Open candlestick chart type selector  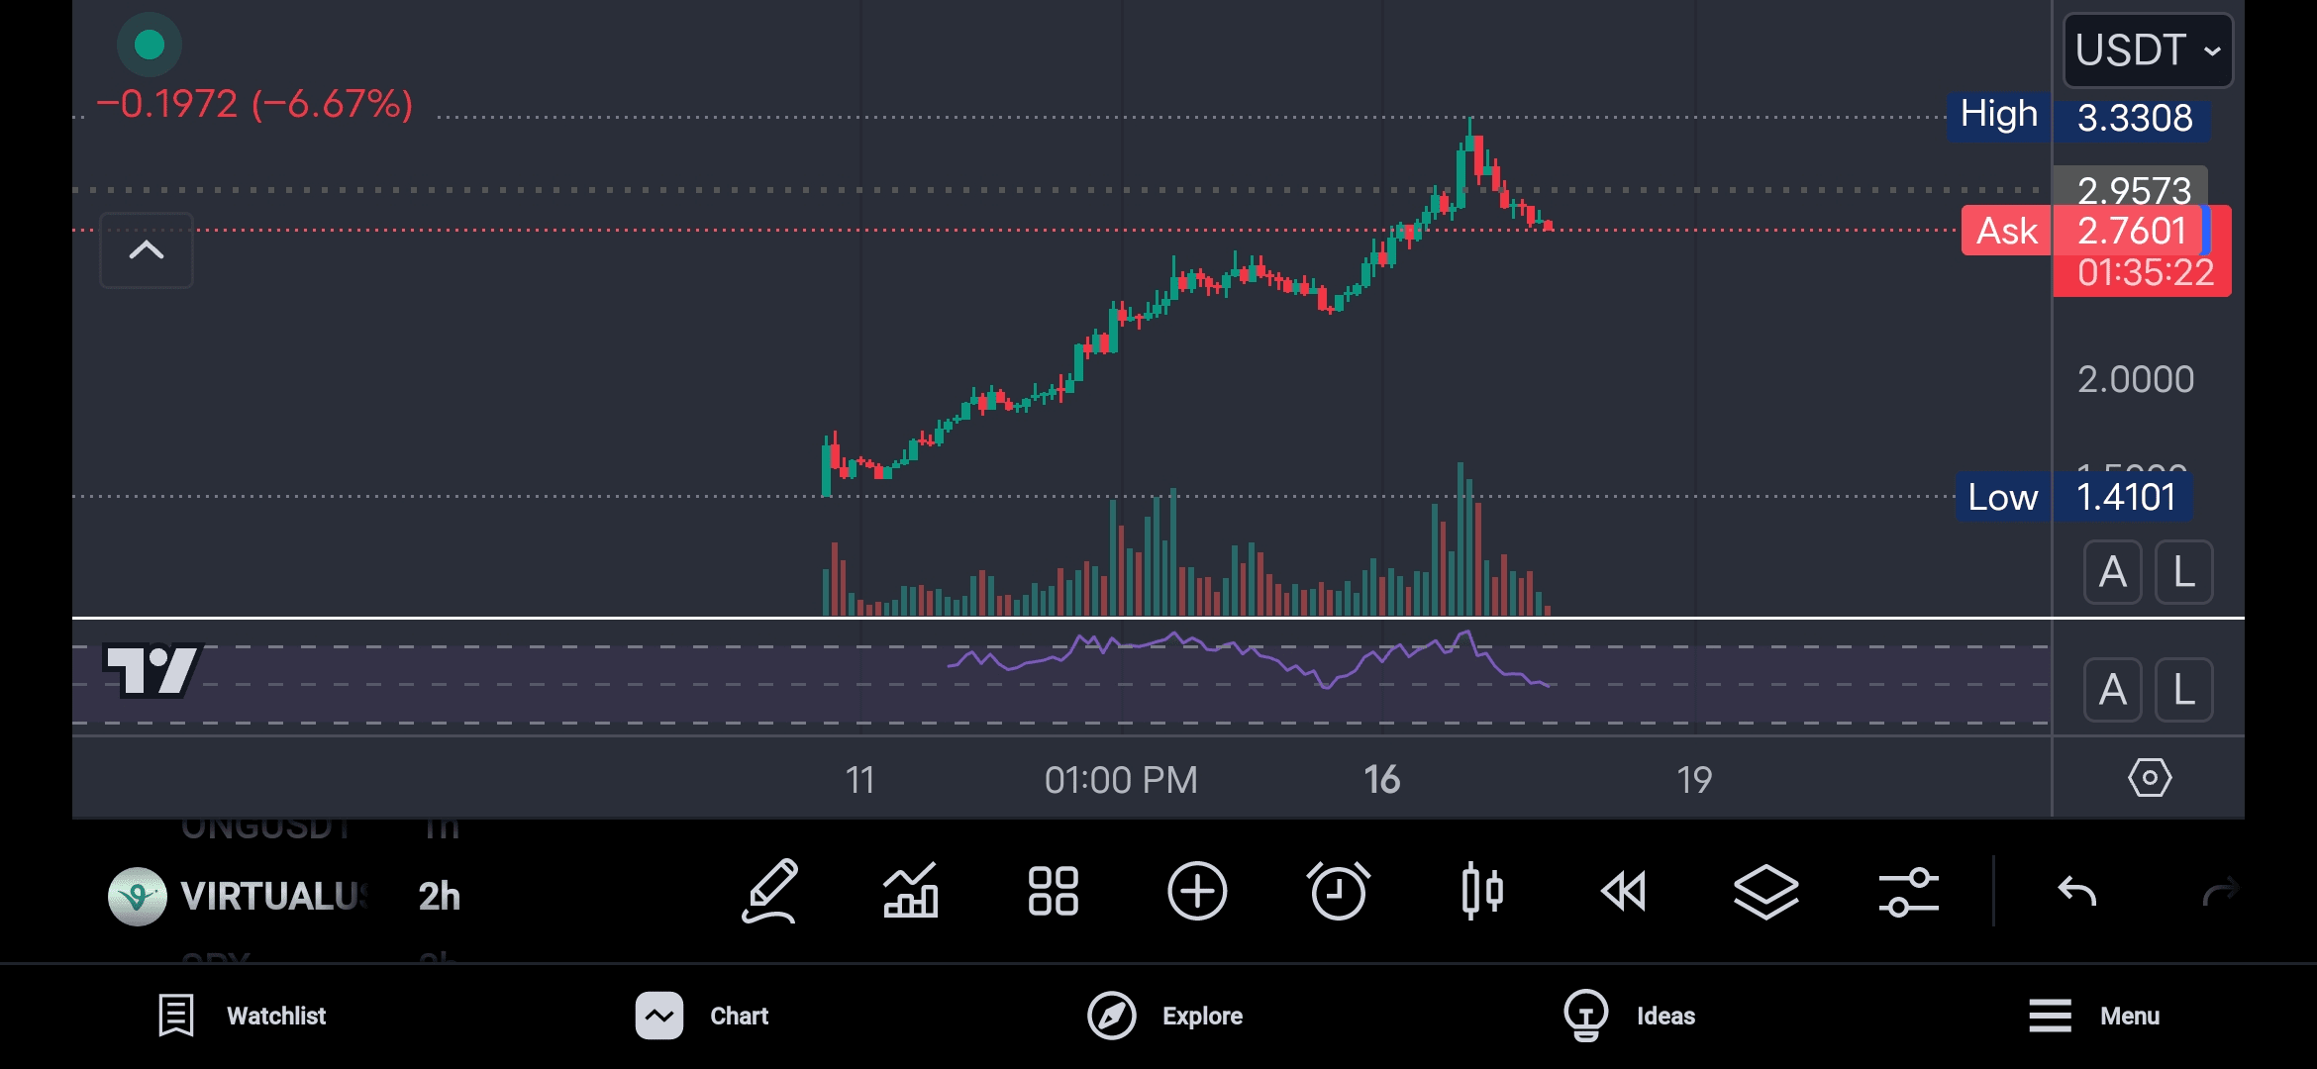(x=1481, y=892)
